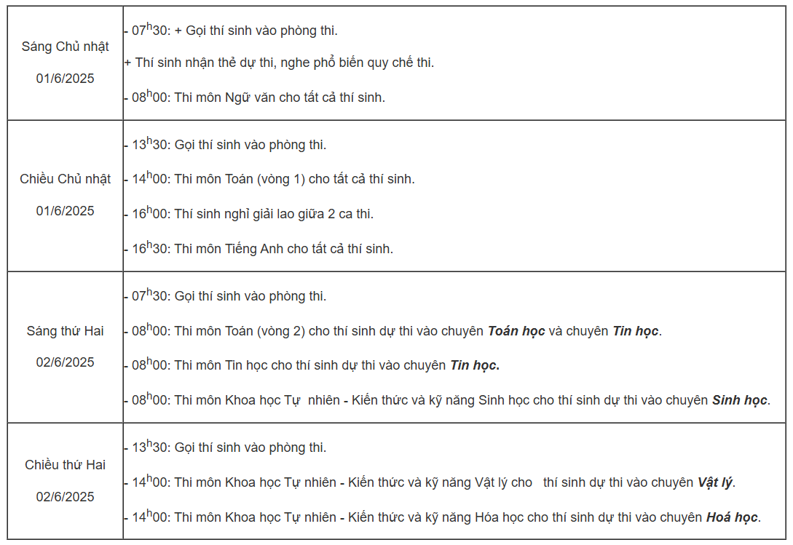The height and width of the screenshot is (545, 793).
Task: Click the "Sáng Chủ nhật" session label
Action: [65, 47]
